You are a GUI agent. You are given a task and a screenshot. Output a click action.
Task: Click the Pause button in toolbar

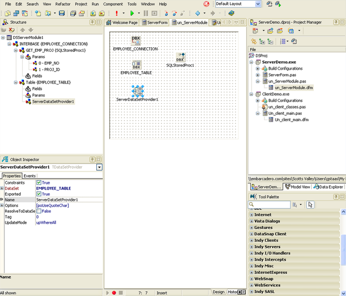coord(146,13)
